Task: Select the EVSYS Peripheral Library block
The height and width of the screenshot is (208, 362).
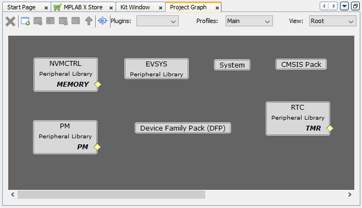Action: 157,69
